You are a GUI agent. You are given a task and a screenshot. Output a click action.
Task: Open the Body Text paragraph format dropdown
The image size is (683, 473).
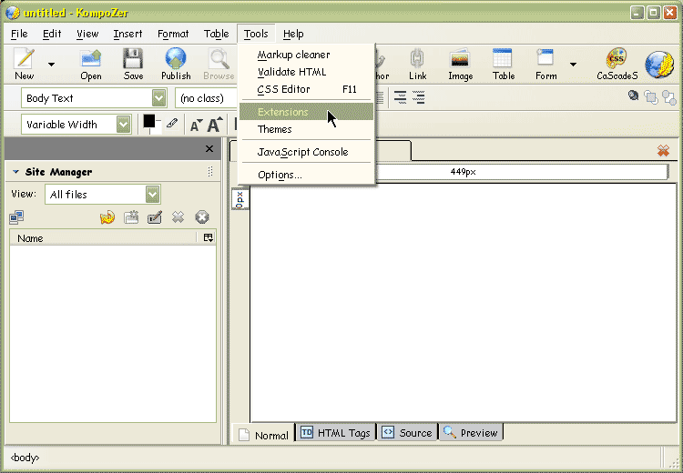pyautogui.click(x=159, y=98)
